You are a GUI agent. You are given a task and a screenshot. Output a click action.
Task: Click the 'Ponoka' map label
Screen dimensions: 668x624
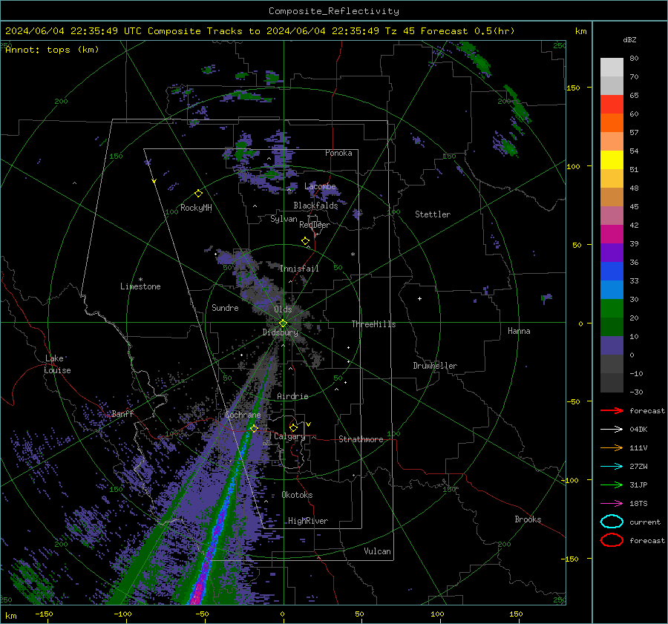338,153
